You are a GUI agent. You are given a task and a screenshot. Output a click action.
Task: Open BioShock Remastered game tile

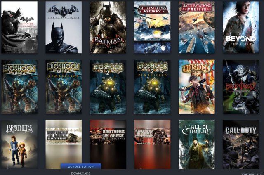pos(64,87)
